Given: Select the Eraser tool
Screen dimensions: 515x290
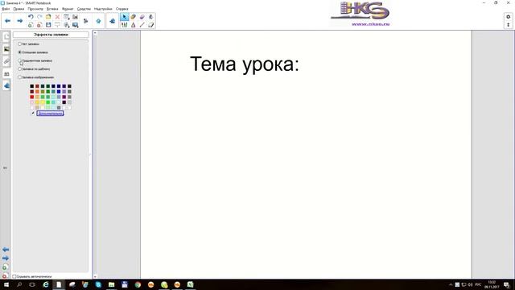Looking at the screenshot, I should pyautogui.click(x=142, y=17).
